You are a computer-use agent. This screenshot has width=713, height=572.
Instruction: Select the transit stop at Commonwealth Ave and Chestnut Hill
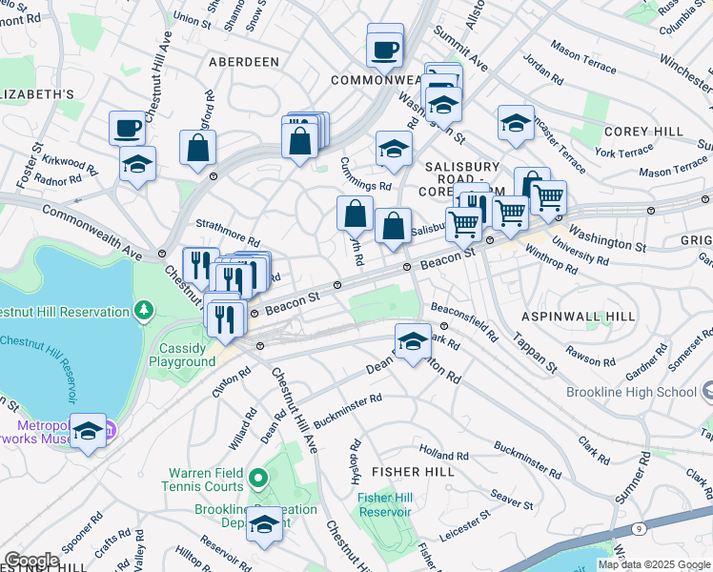coord(162,254)
